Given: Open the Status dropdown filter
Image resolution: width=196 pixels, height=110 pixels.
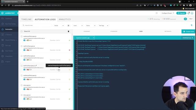Looking at the screenshot, I should [x=91, y=26].
